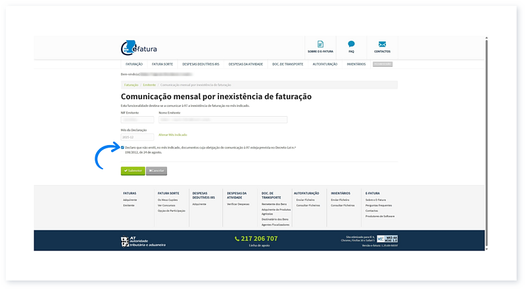The width and height of the screenshot is (526, 290).
Task: Open Sobre o E-Fatura footer link
Action: pyautogui.click(x=375, y=200)
